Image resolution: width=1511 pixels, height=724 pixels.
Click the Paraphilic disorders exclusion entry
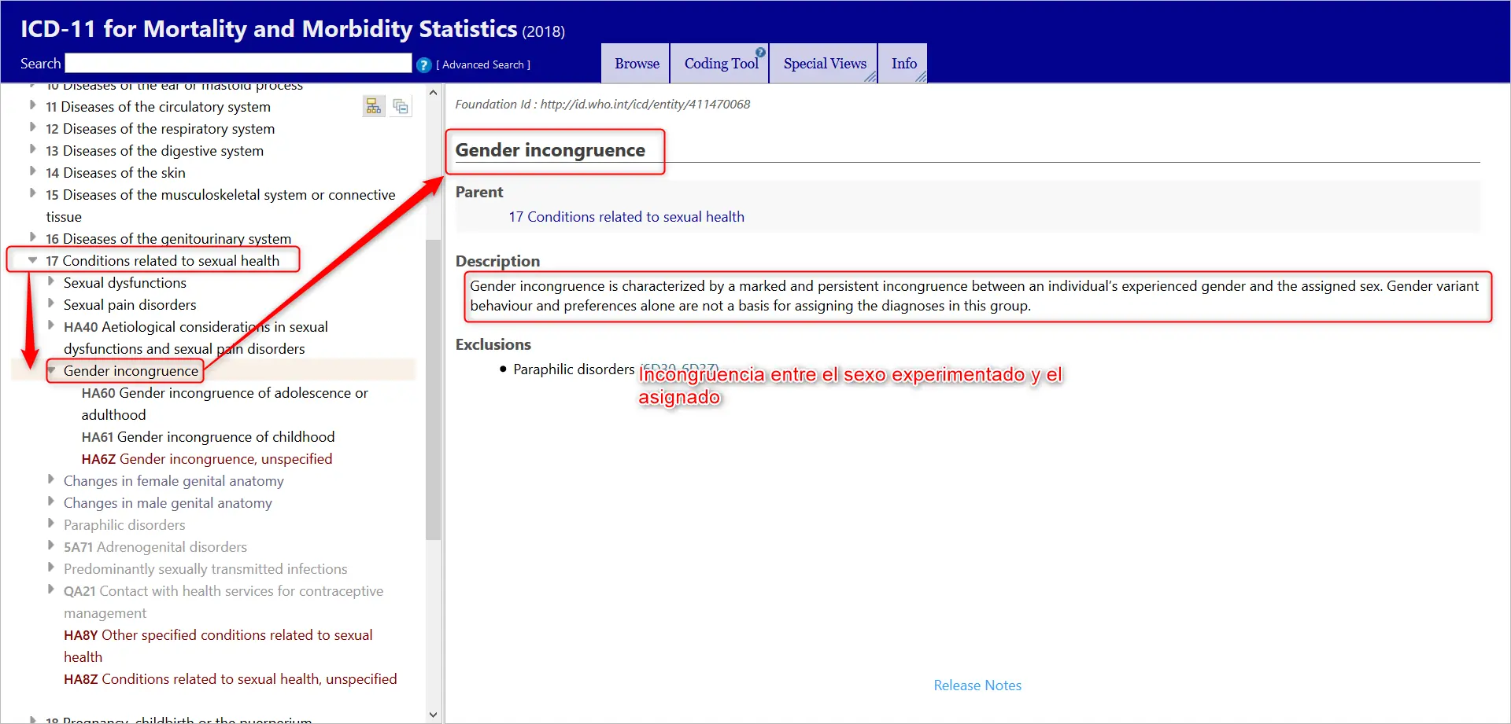pyautogui.click(x=574, y=369)
